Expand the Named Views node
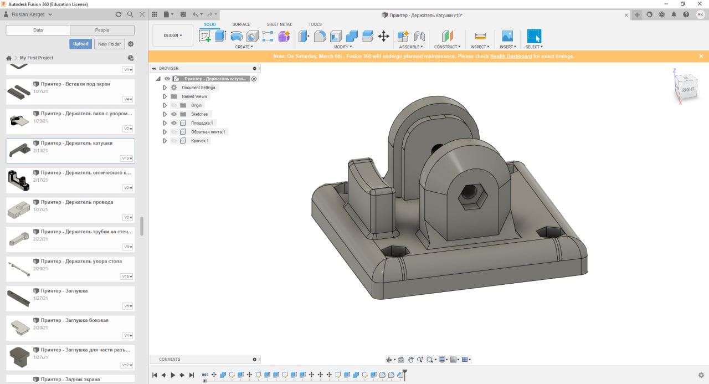The image size is (709, 384). click(x=165, y=96)
